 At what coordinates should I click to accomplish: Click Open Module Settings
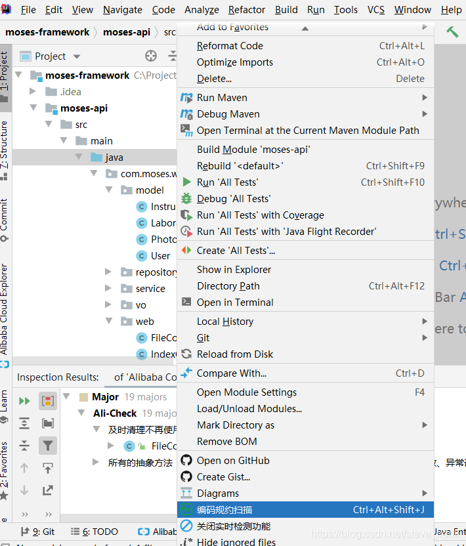(x=305, y=392)
